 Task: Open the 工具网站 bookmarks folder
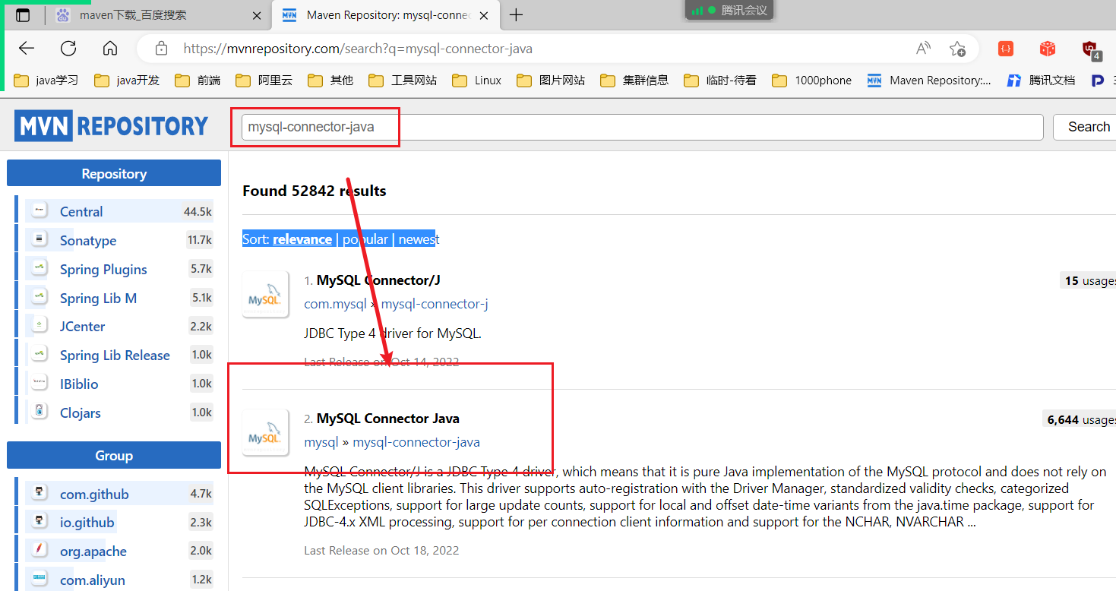(x=403, y=80)
